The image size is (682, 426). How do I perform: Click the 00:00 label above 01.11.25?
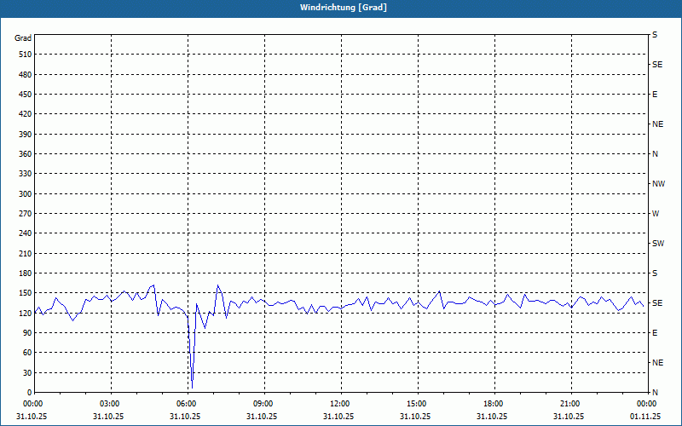(x=645, y=404)
